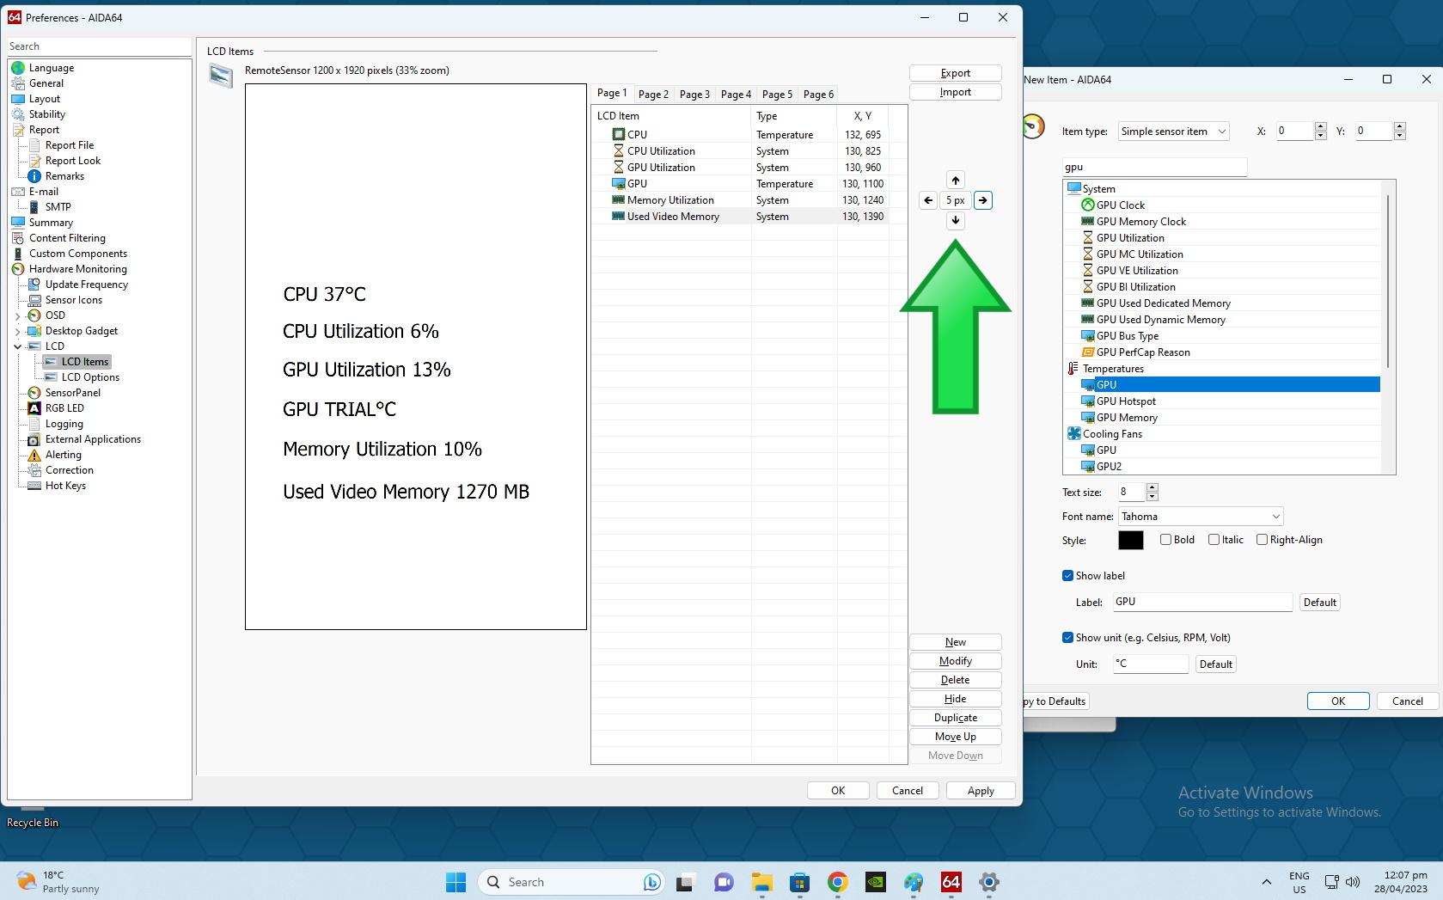The image size is (1443, 900).
Task: Click New to add LCD item
Action: pos(956,642)
